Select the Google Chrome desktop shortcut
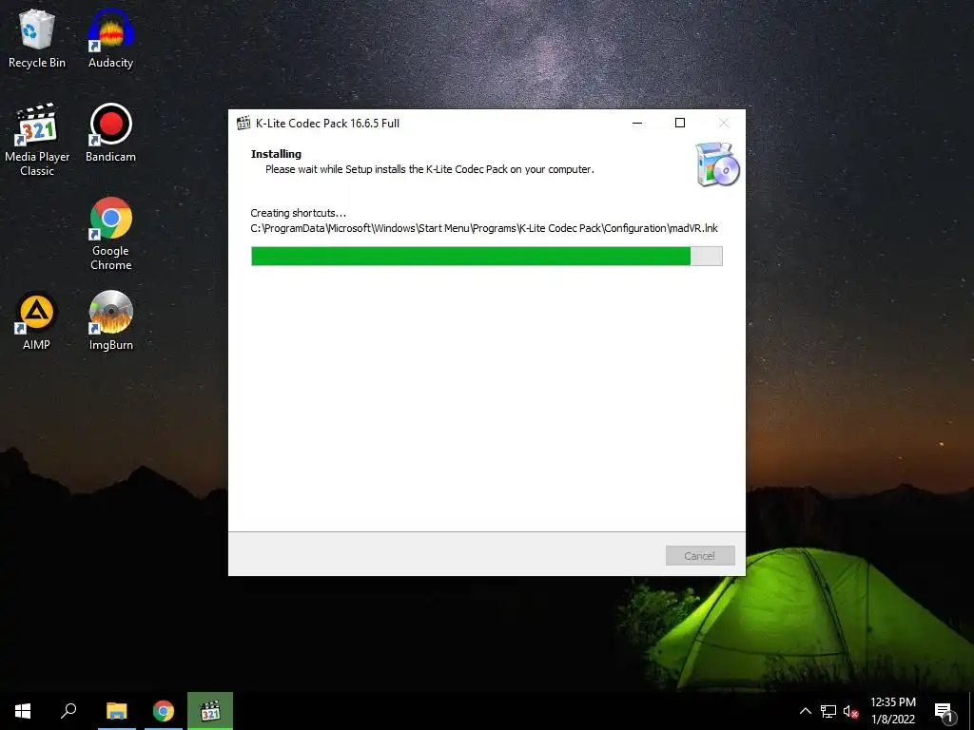Image resolution: width=974 pixels, height=730 pixels. (110, 234)
